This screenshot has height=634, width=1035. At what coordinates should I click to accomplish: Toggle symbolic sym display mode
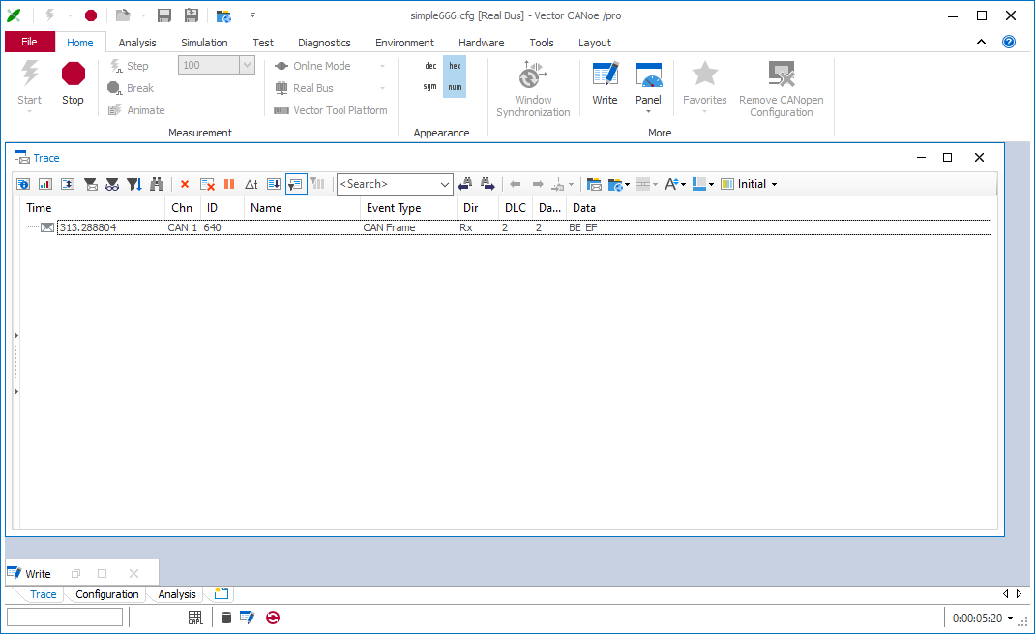click(x=430, y=87)
